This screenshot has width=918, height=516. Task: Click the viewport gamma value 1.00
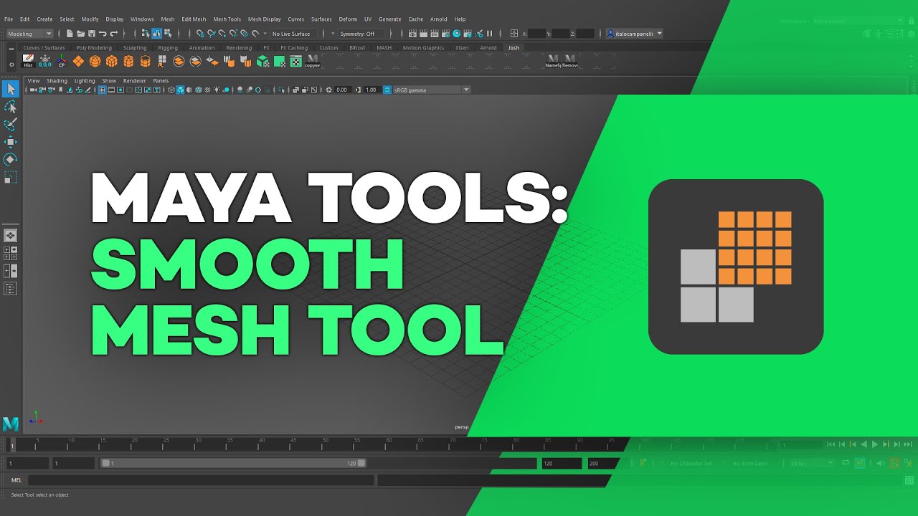(371, 90)
